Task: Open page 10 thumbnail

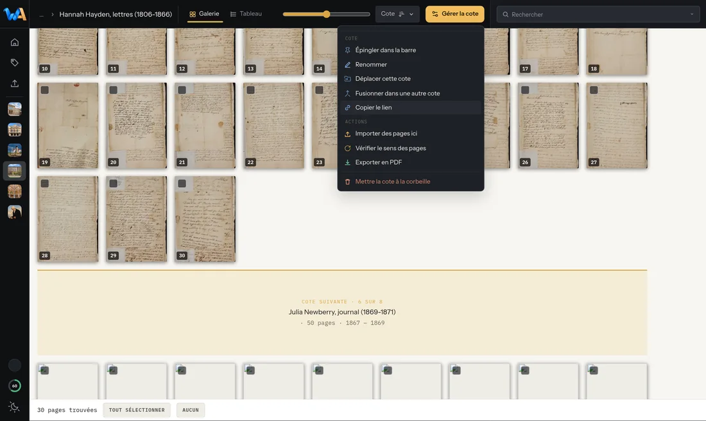Action: tap(67, 51)
